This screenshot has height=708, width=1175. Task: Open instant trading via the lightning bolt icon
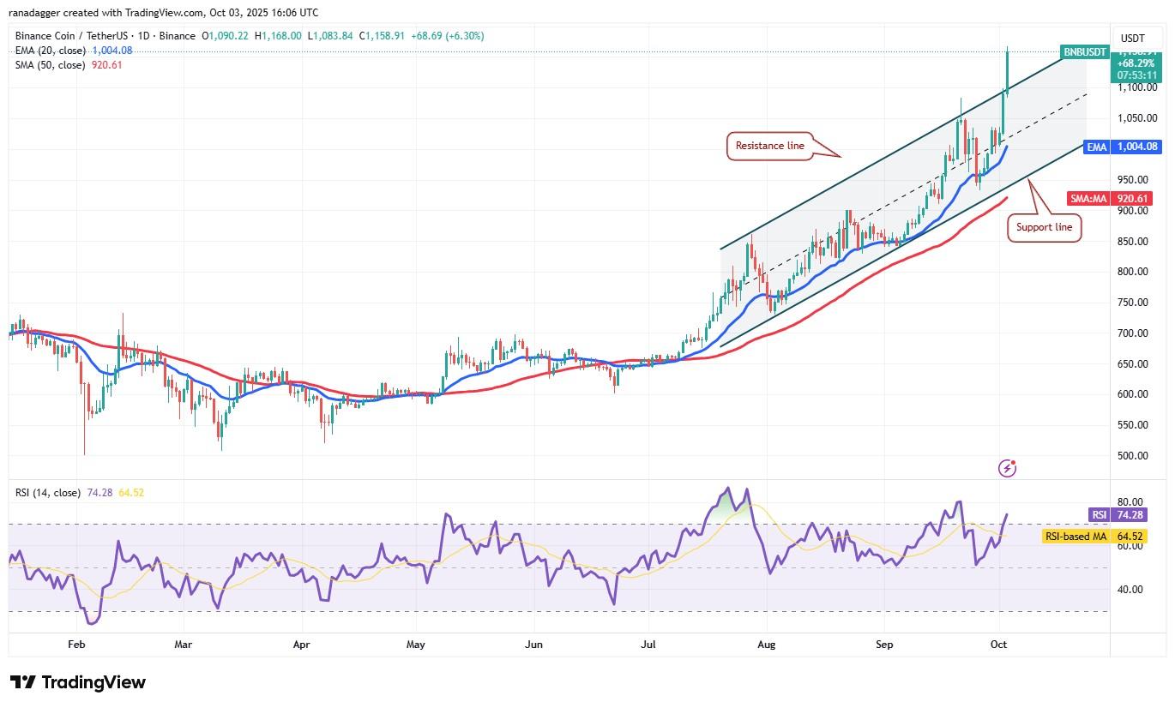[1007, 468]
